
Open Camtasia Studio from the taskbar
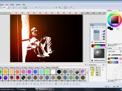point(8,89)
